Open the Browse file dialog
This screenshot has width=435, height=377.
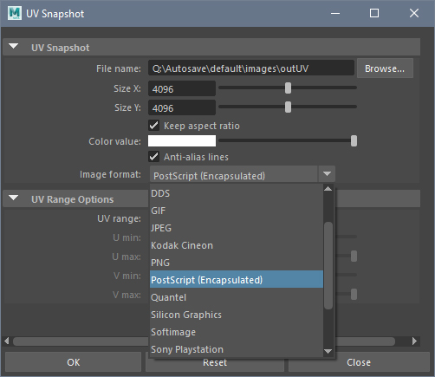[385, 68]
